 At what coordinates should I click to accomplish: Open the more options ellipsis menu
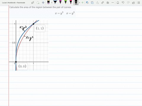coord(113,3)
